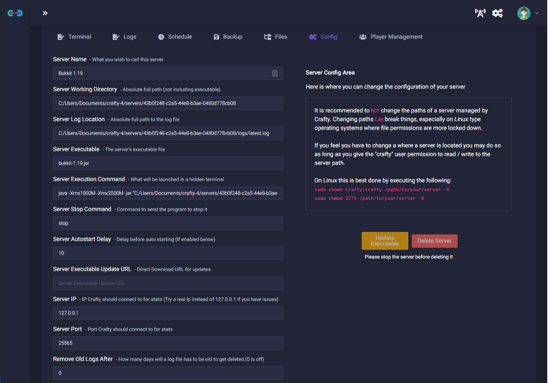This screenshot has height=383, width=551.
Task: Click the Server Executable Update URL field
Action: 168,283
